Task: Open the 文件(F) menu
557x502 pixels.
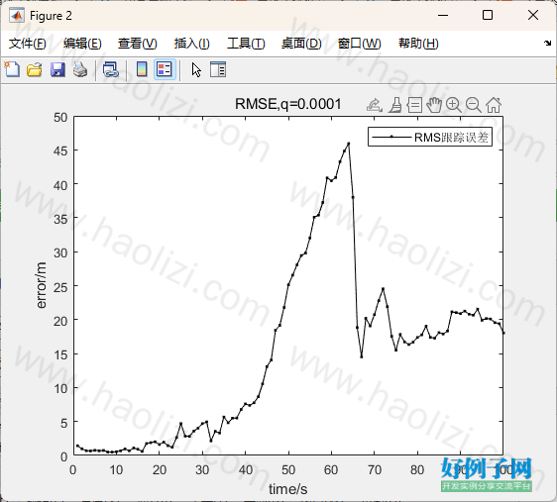Action: (x=28, y=44)
